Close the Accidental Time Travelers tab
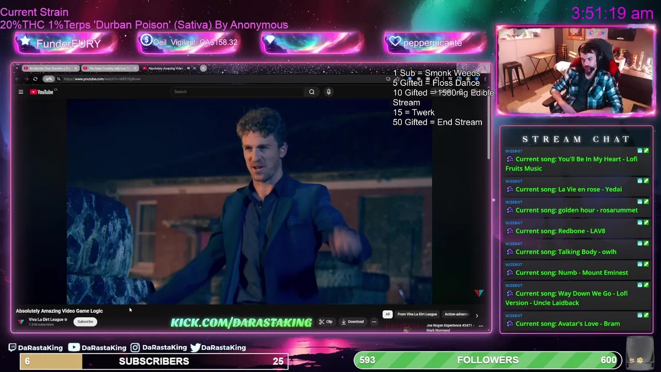Screen dimensions: 661x372 pos(75,68)
